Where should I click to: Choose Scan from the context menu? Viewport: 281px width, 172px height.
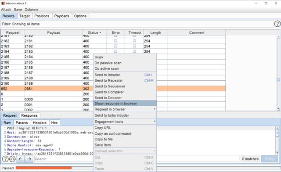pyautogui.click(x=125, y=57)
